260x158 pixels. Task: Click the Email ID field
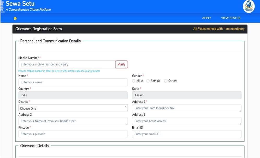[187, 134]
